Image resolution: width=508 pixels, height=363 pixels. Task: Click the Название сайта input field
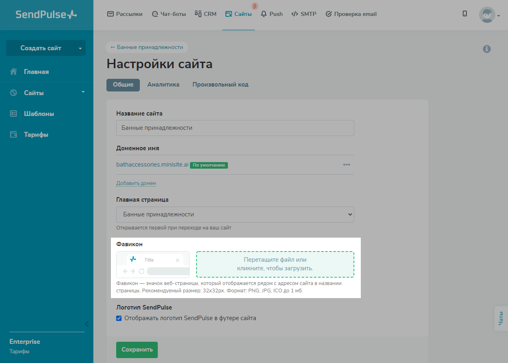point(235,128)
